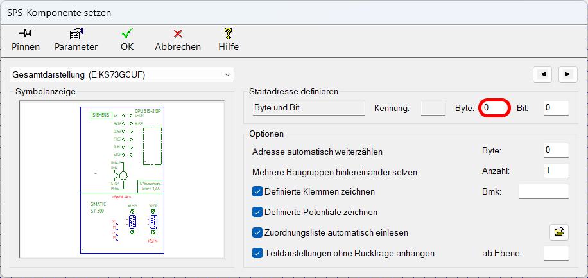Cancel using the red Abbrechen X
This screenshot has width=588, height=278.
[x=178, y=33]
